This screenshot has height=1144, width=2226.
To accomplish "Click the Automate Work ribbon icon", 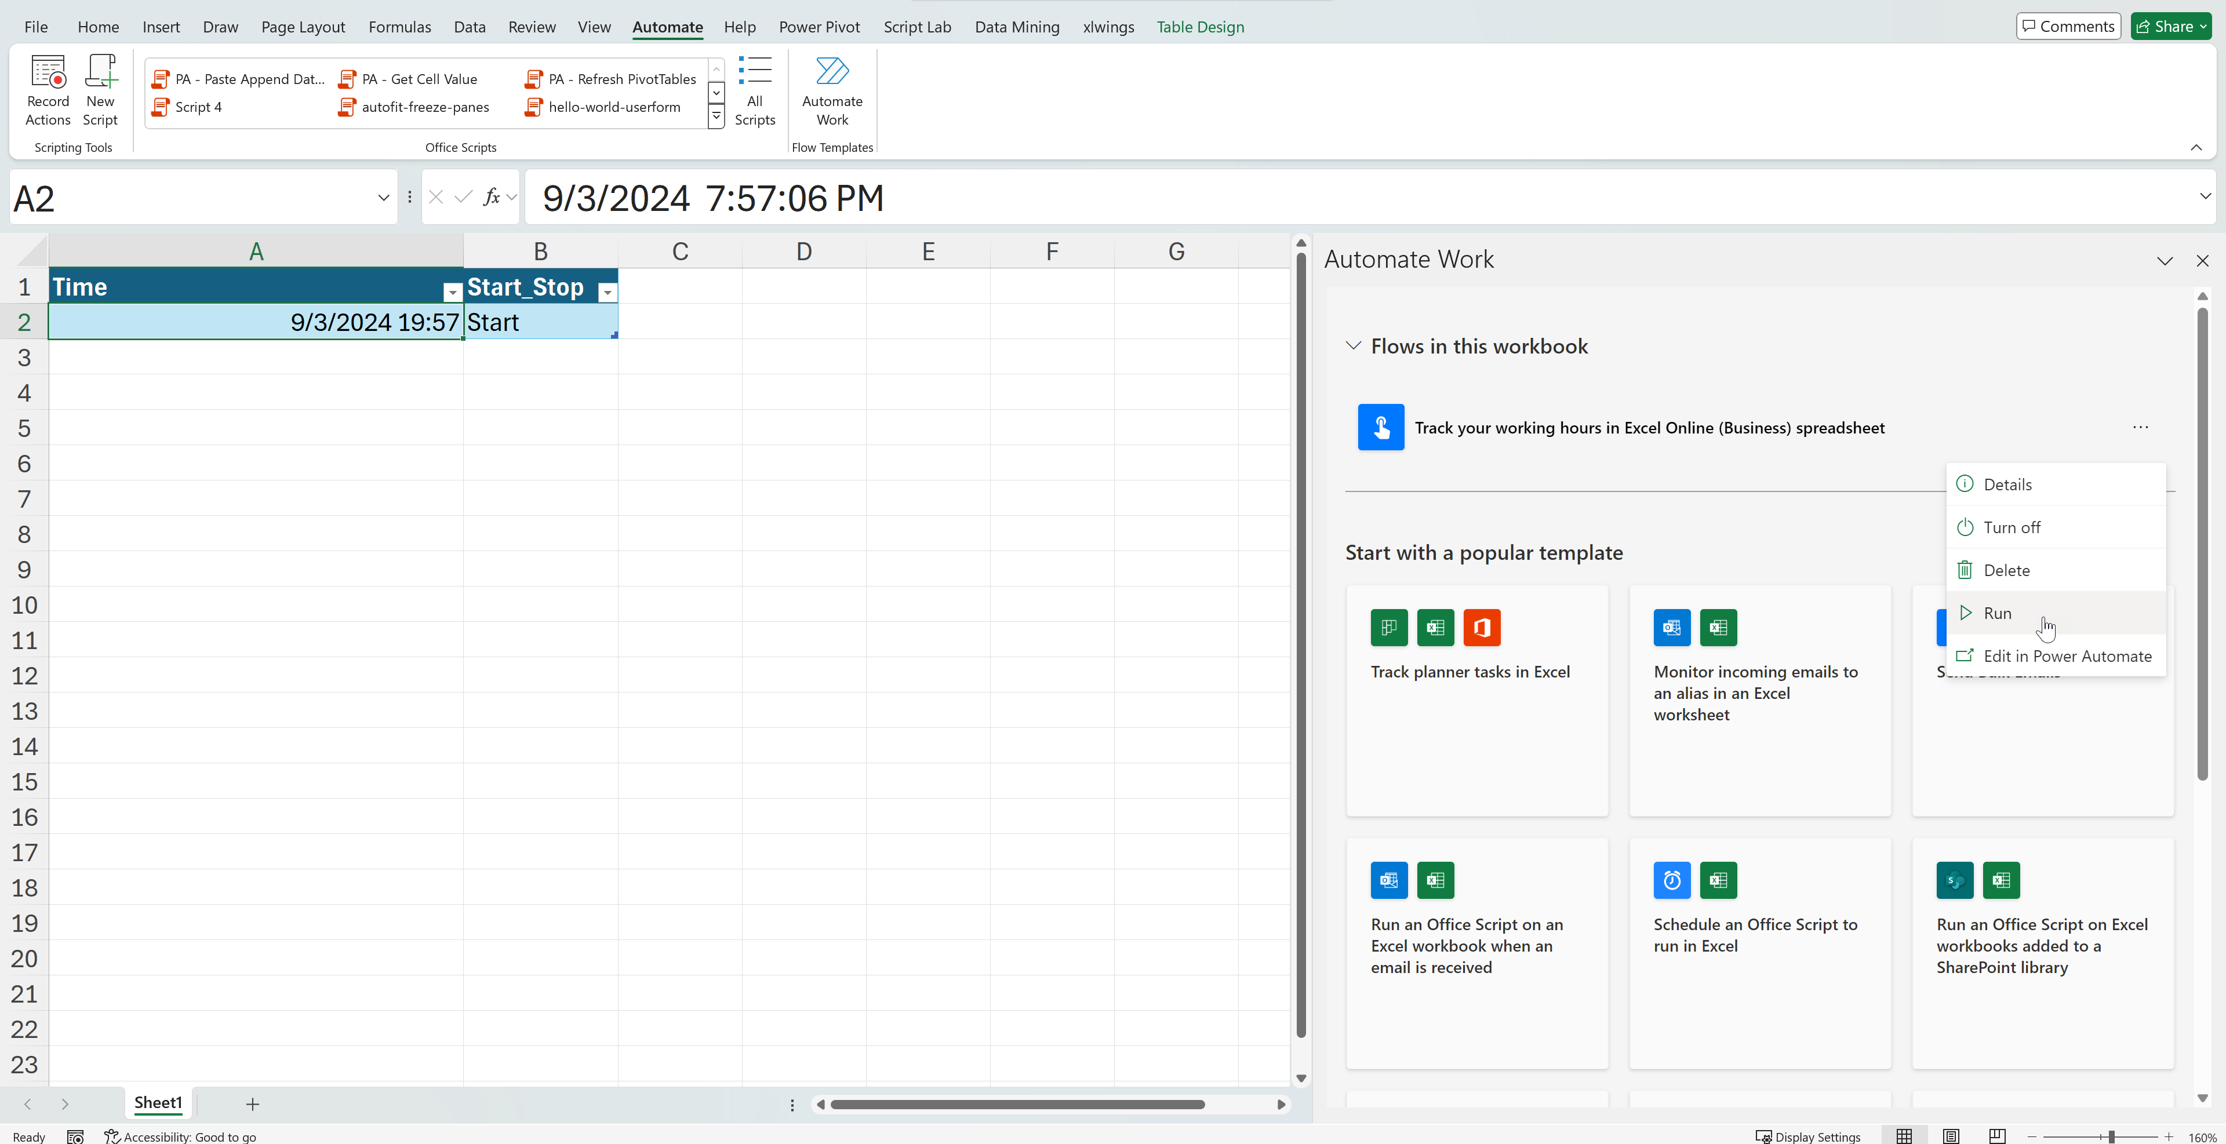I will click(x=831, y=90).
